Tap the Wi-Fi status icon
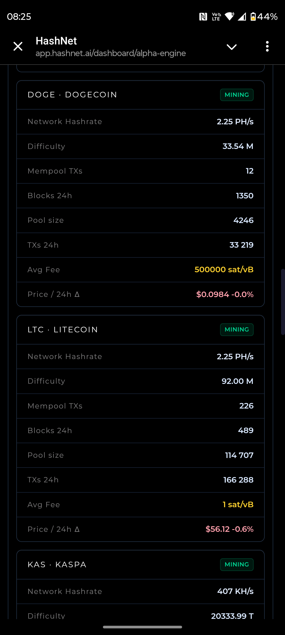 pyautogui.click(x=229, y=16)
